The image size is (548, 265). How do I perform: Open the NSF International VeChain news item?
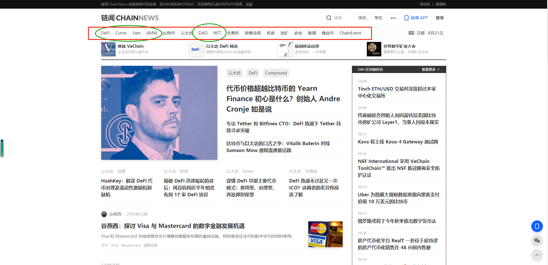[x=399, y=168]
